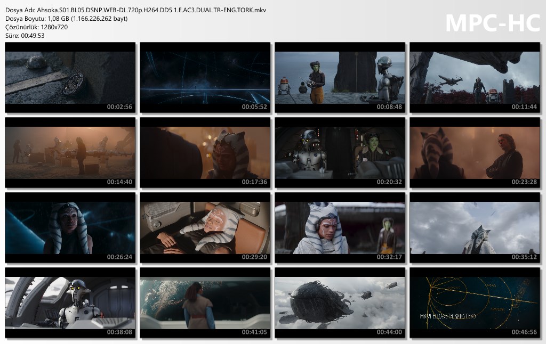This screenshot has height=344, width=546.
Task: Click the frame stamped 00:44:00
Action: coord(340,303)
